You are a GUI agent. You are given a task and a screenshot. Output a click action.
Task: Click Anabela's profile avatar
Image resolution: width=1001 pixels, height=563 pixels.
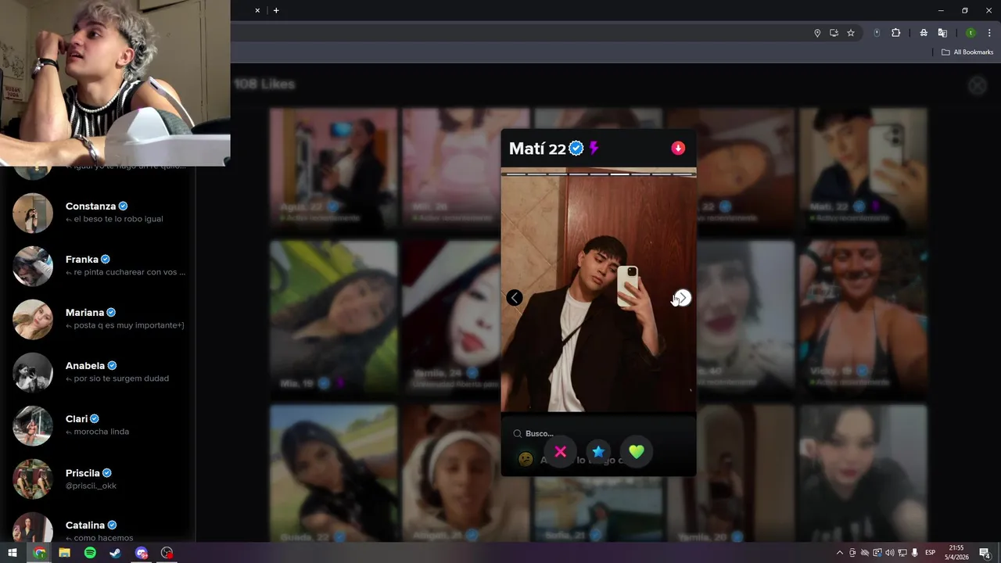point(33,372)
